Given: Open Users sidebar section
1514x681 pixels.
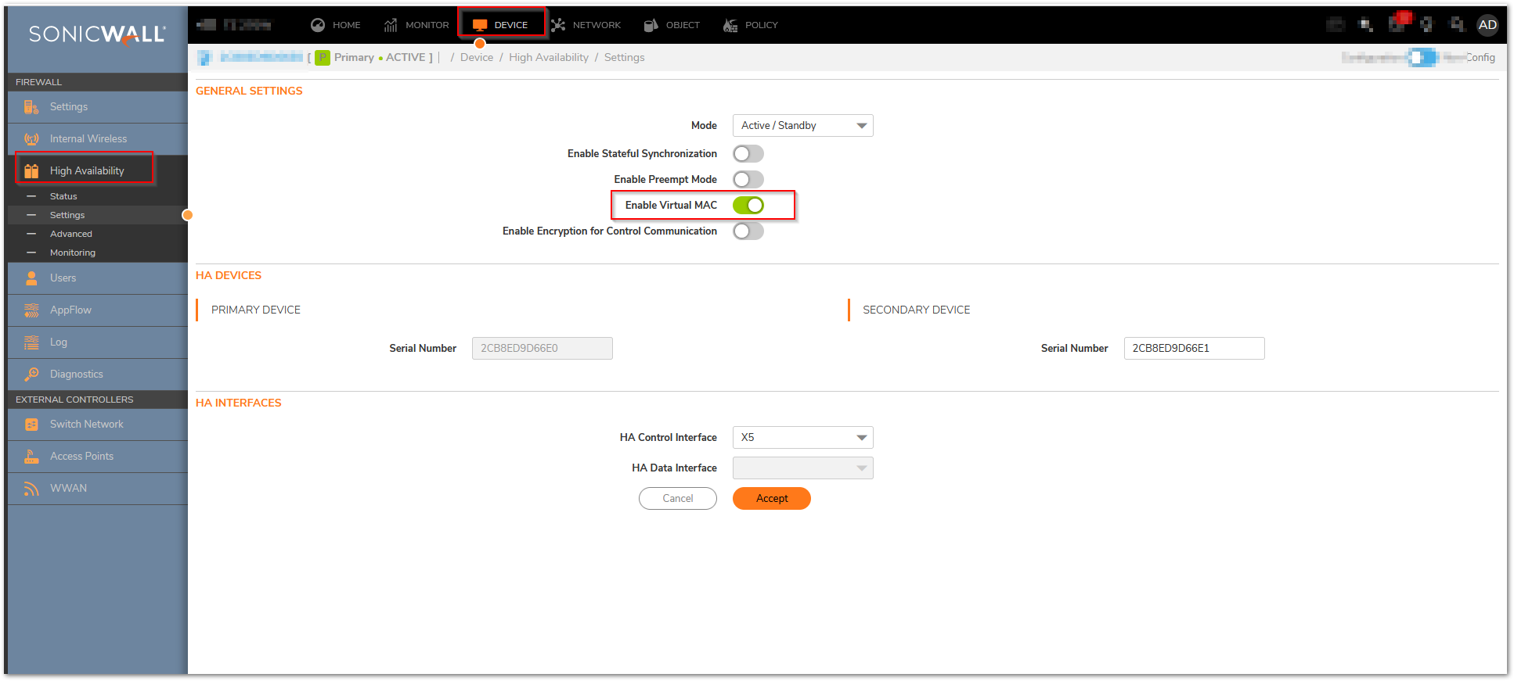Looking at the screenshot, I should (x=98, y=278).
